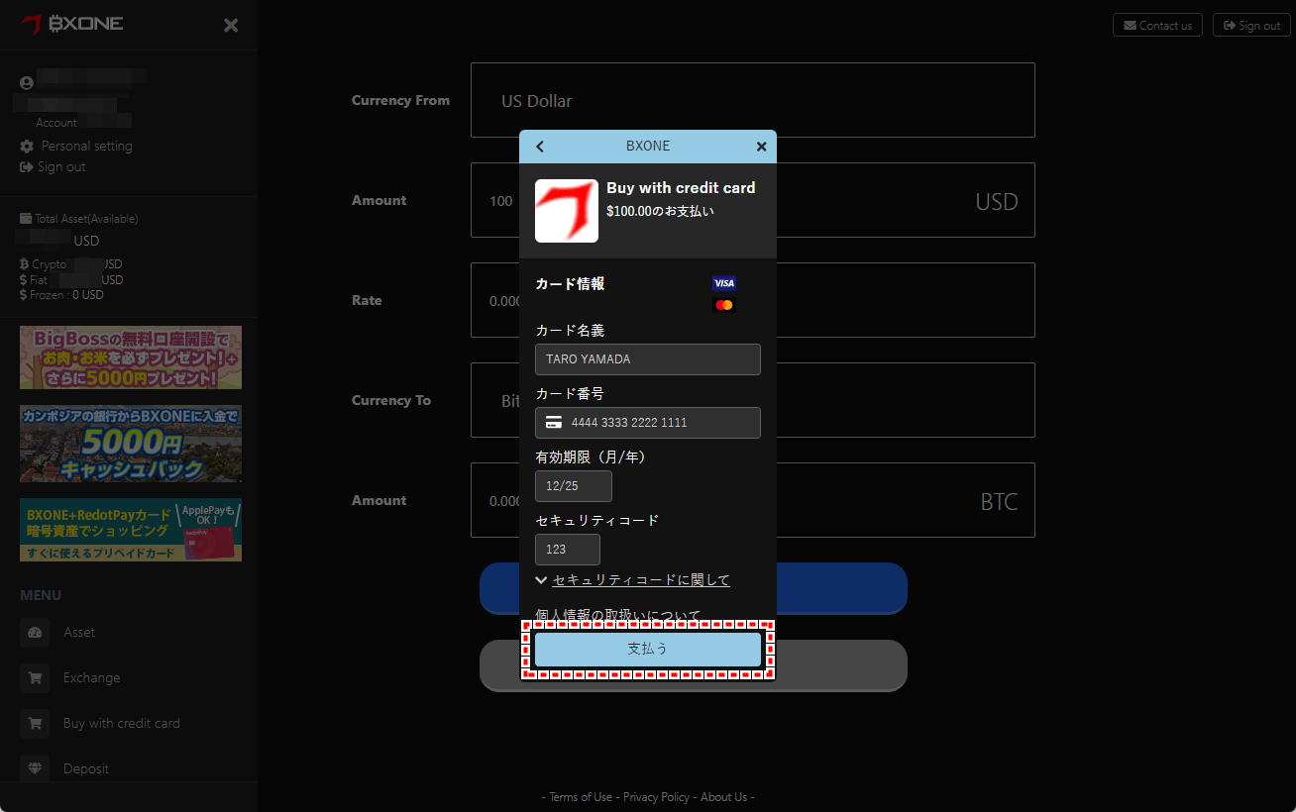Close the sidebar with X icon
Image resolution: width=1296 pixels, height=812 pixels.
coord(231,26)
